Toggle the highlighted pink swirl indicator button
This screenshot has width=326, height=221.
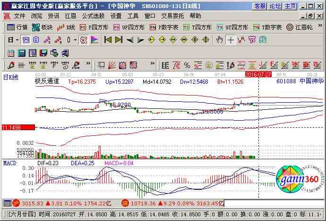[x=84, y=40]
